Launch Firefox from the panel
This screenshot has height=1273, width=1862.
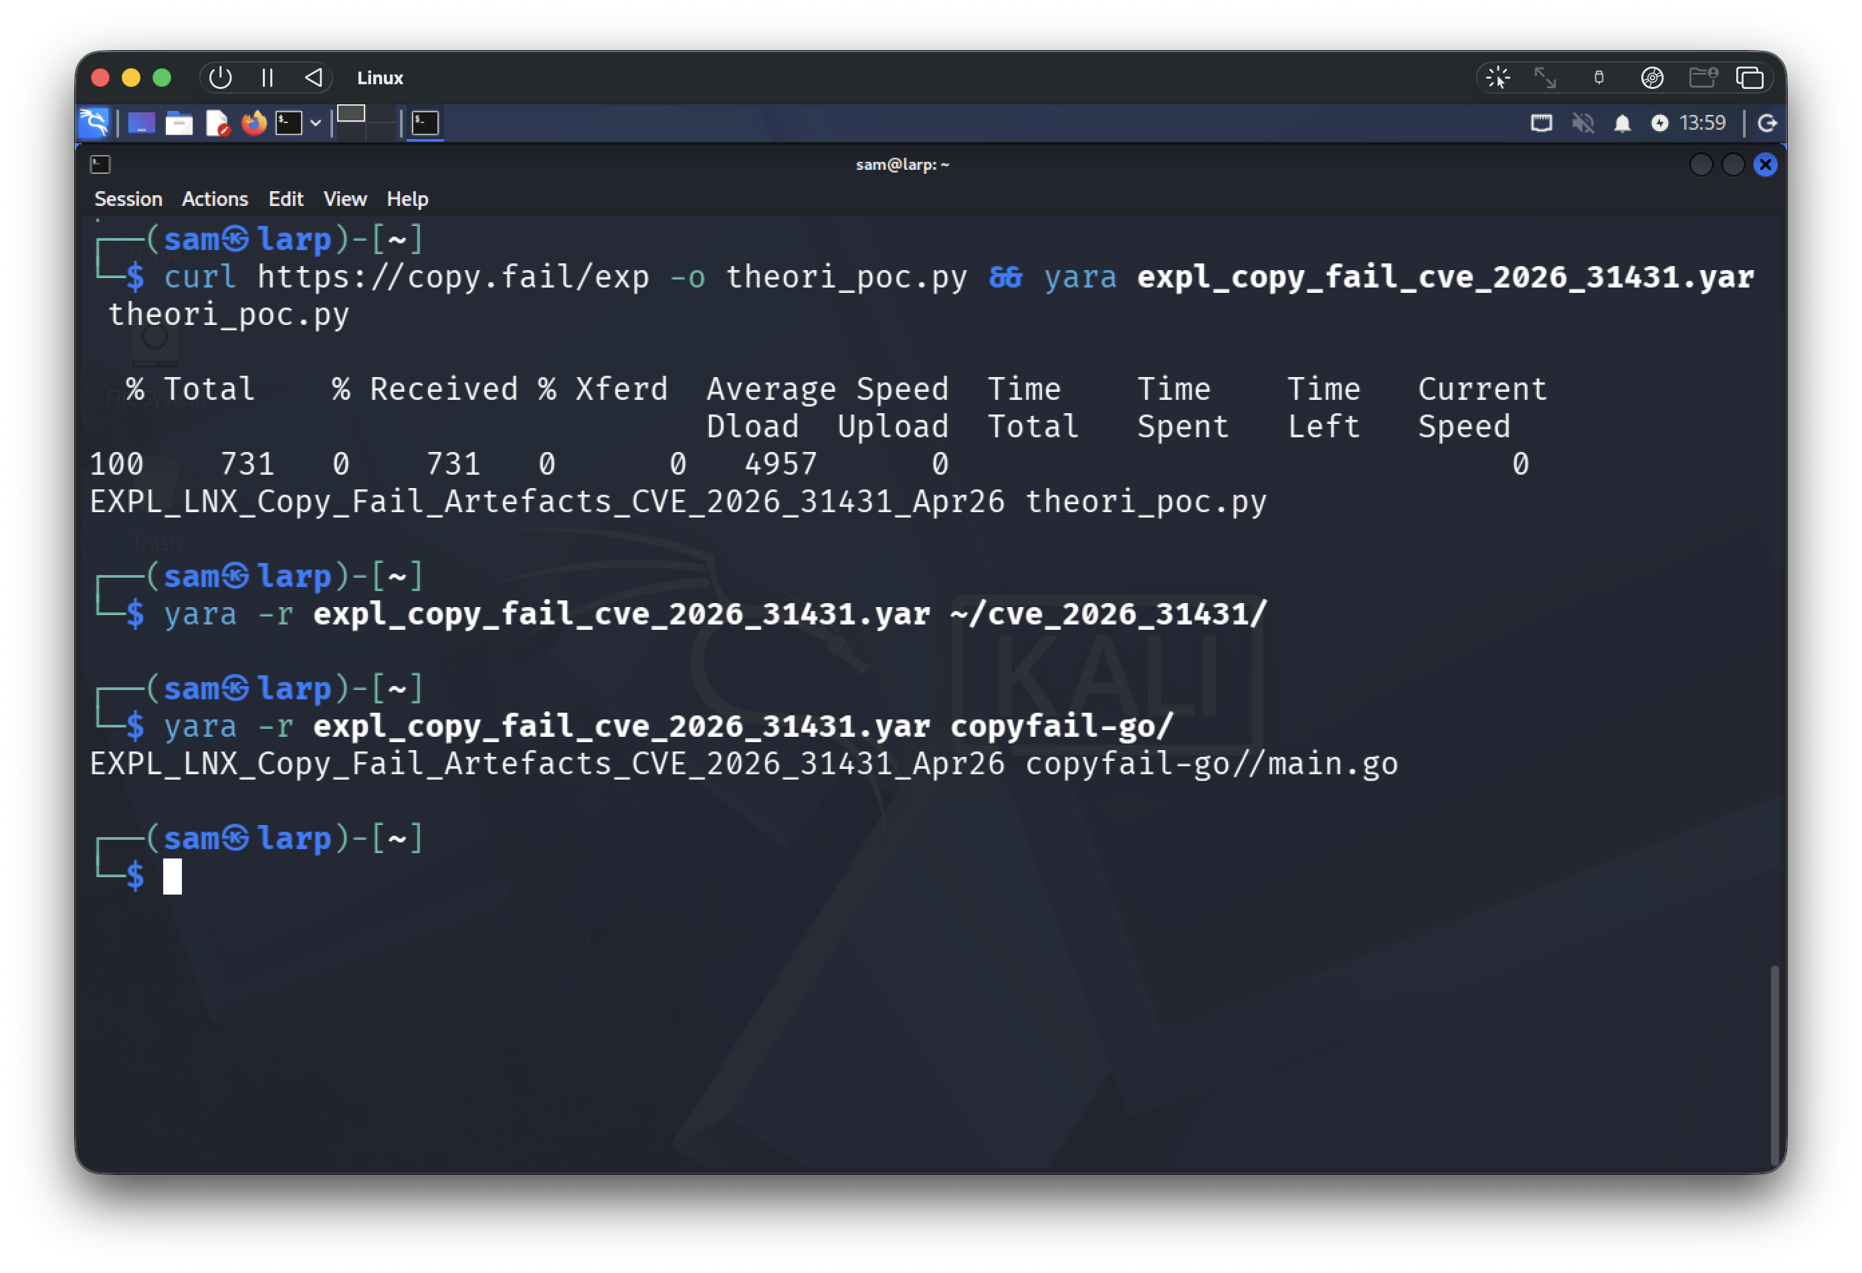point(254,124)
